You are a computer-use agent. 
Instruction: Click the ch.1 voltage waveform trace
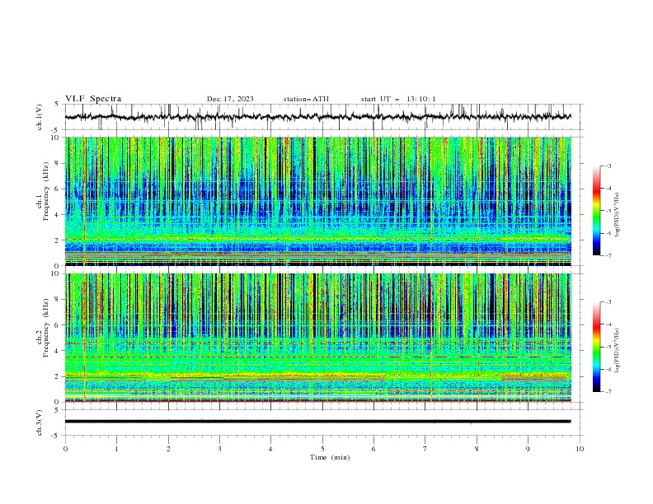click(318, 117)
